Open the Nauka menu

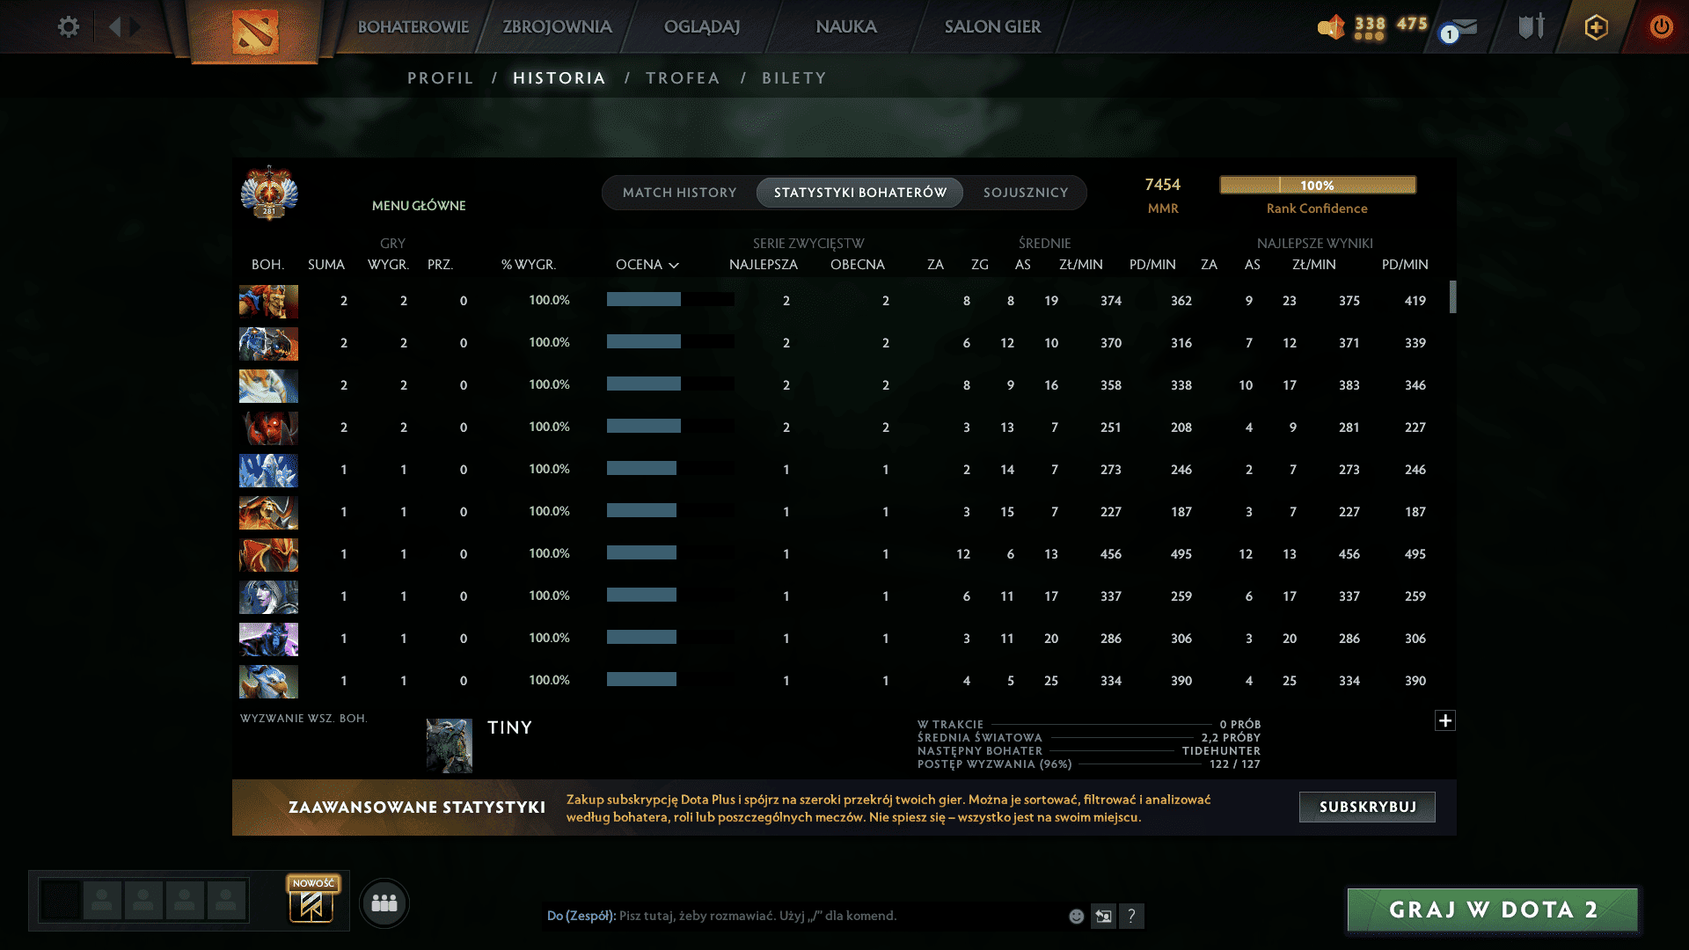click(x=845, y=26)
